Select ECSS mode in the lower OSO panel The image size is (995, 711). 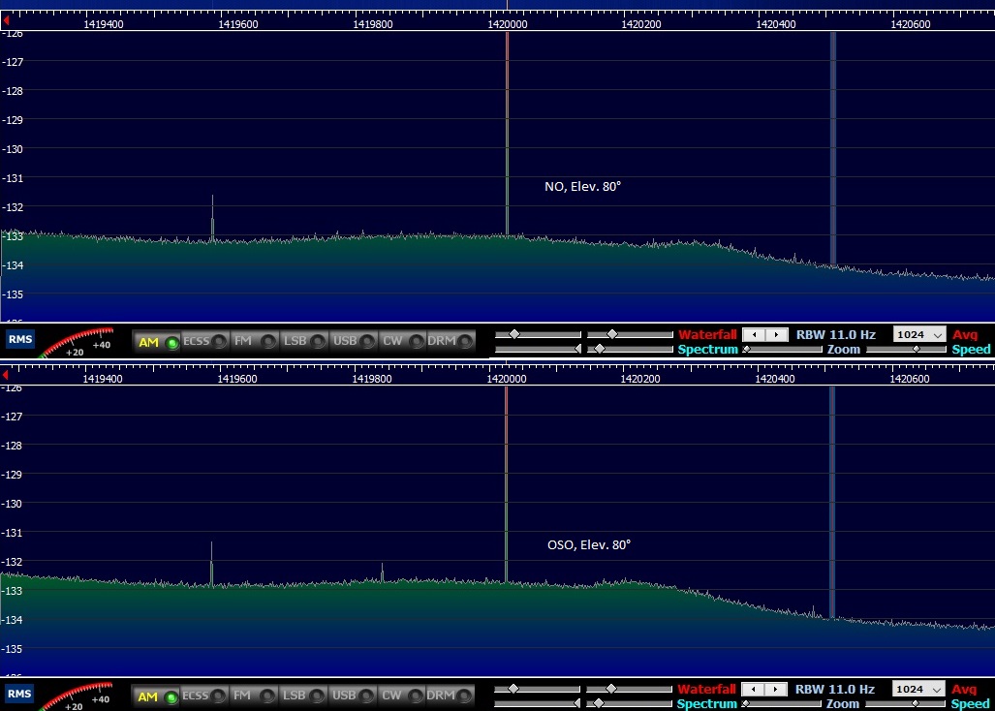point(204,696)
